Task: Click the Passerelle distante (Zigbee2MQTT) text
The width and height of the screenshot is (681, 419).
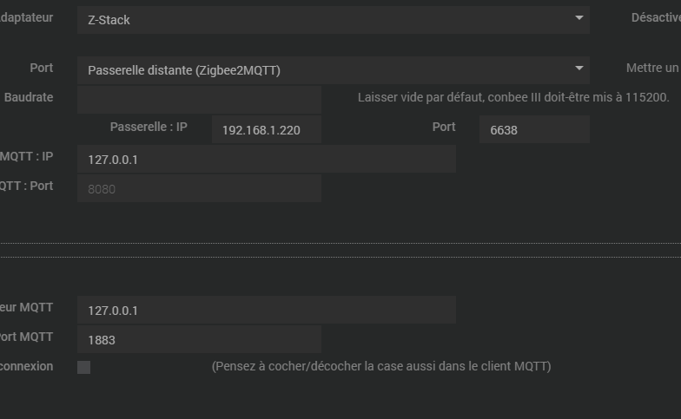Action: pyautogui.click(x=184, y=70)
